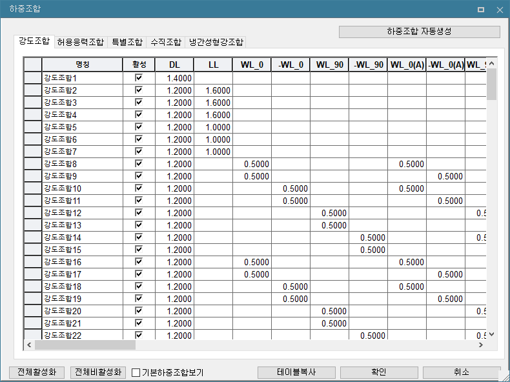
Task: Click the vertical scrollbar down arrow
Action: pos(491,334)
